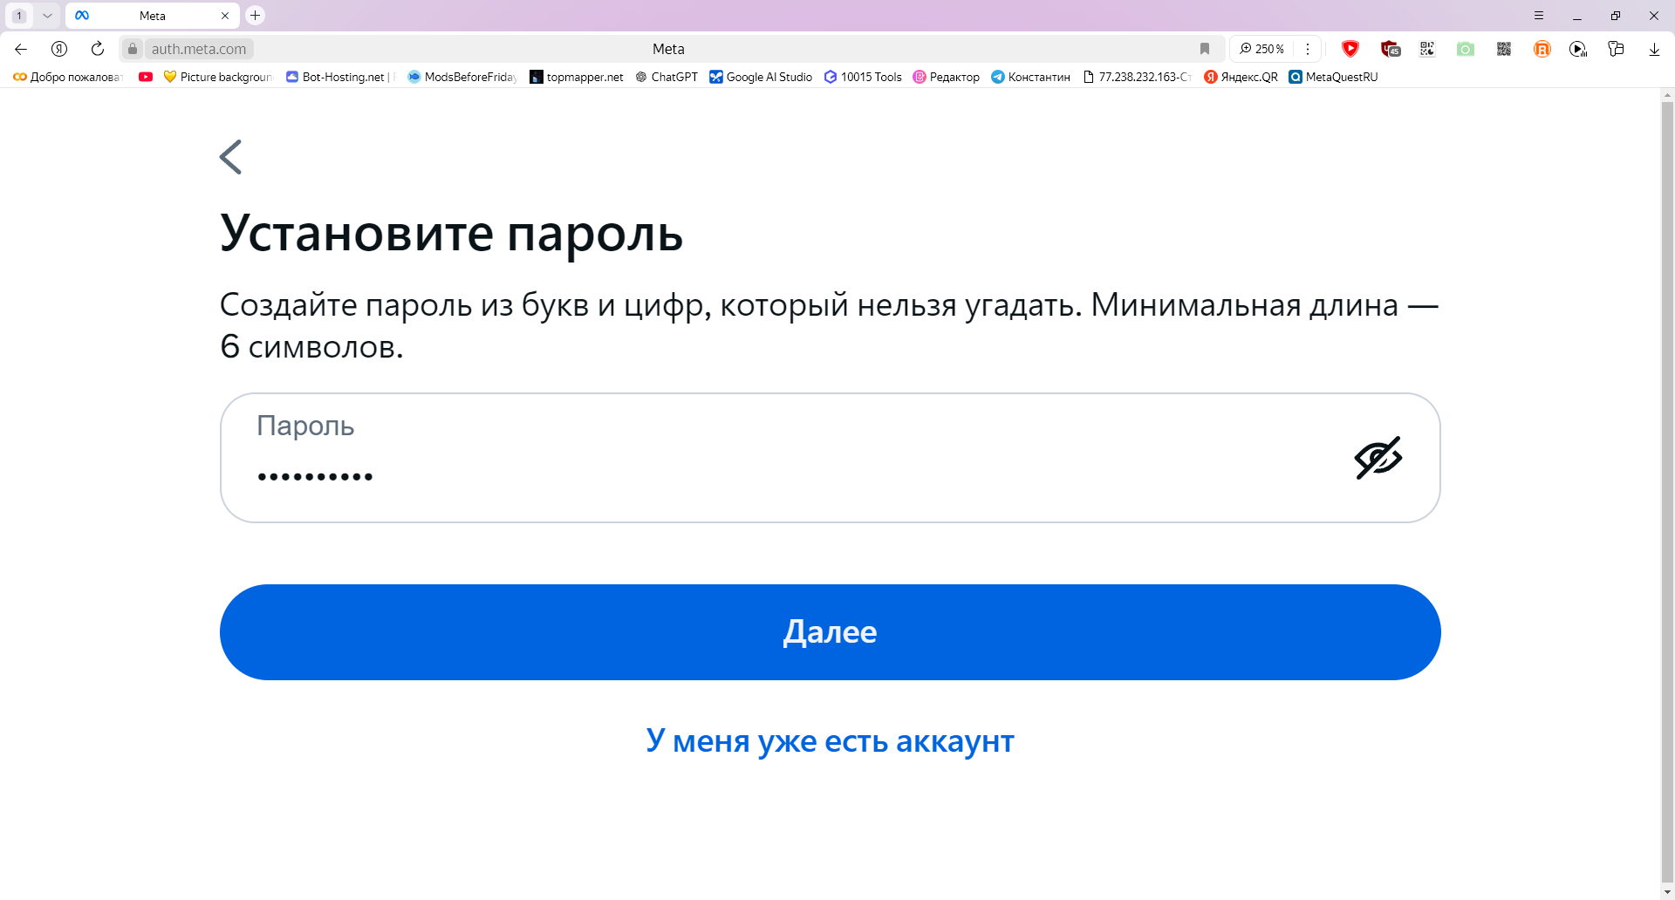Open a new browser tab
Viewport: 1675px width, 900px height.
[255, 15]
